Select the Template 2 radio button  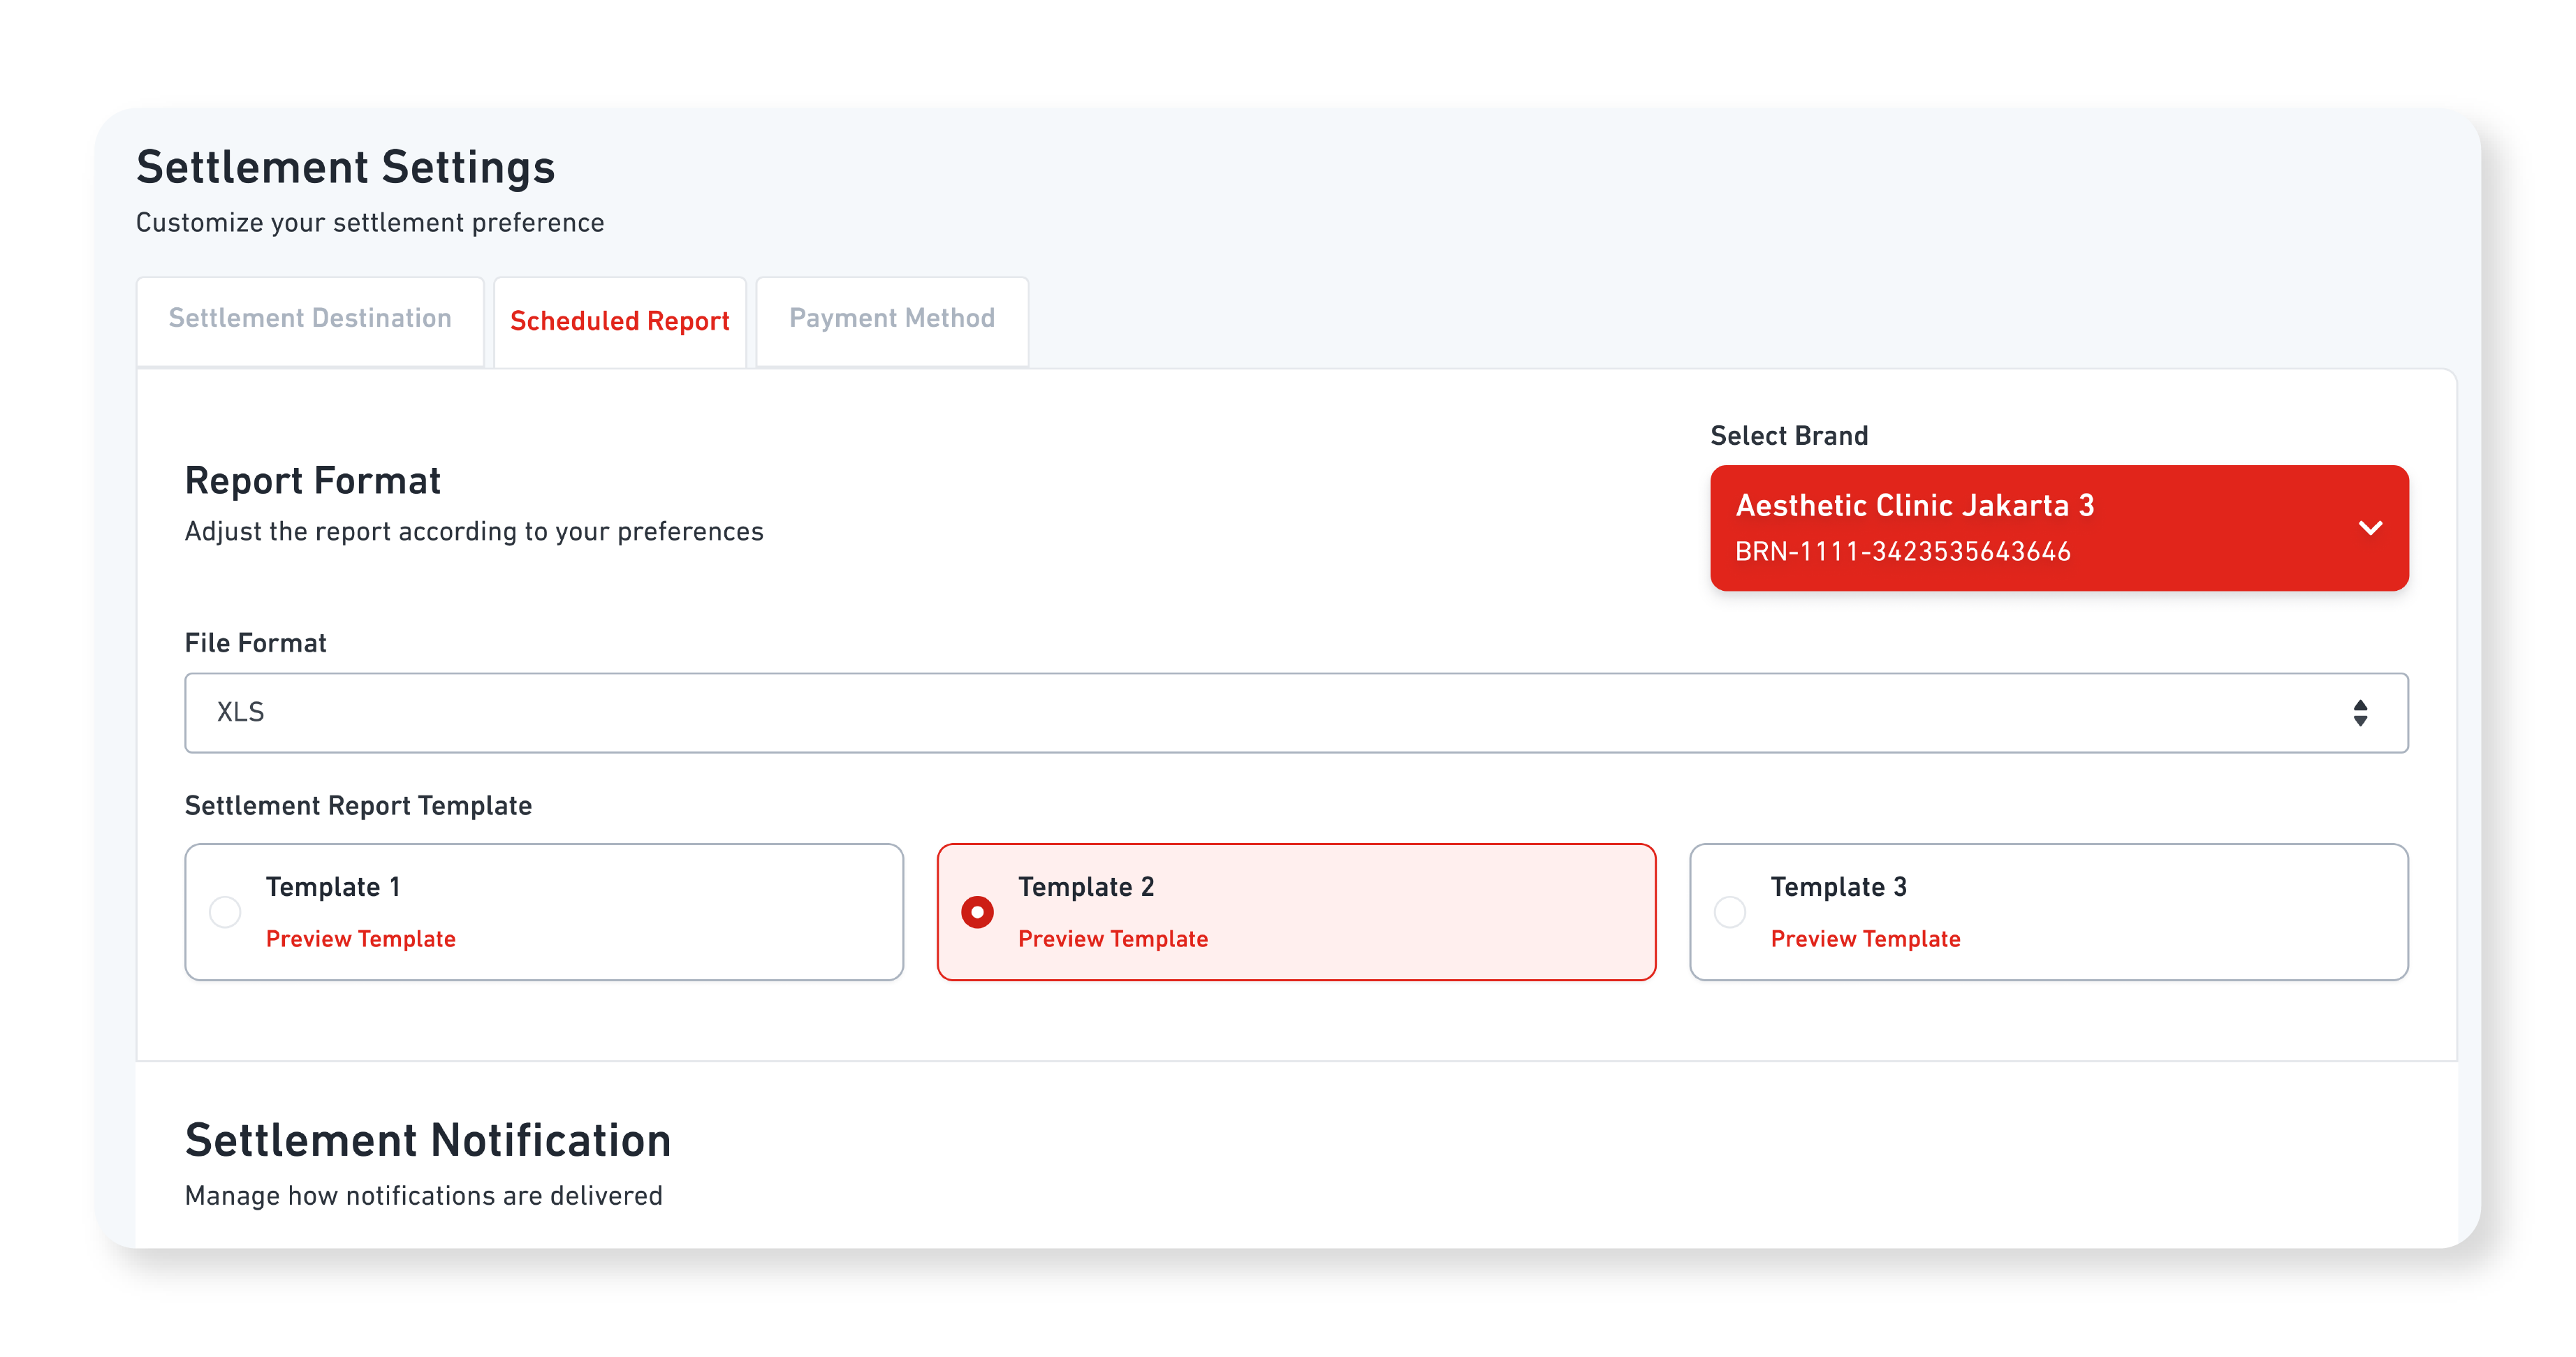[977, 912]
